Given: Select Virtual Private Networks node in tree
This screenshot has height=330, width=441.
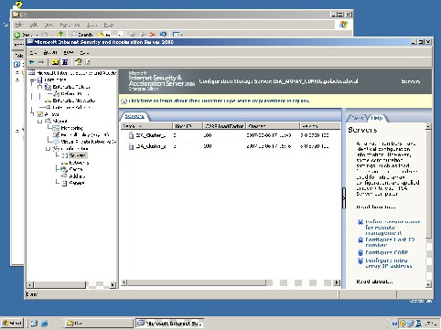Looking at the screenshot, I should point(89,142).
